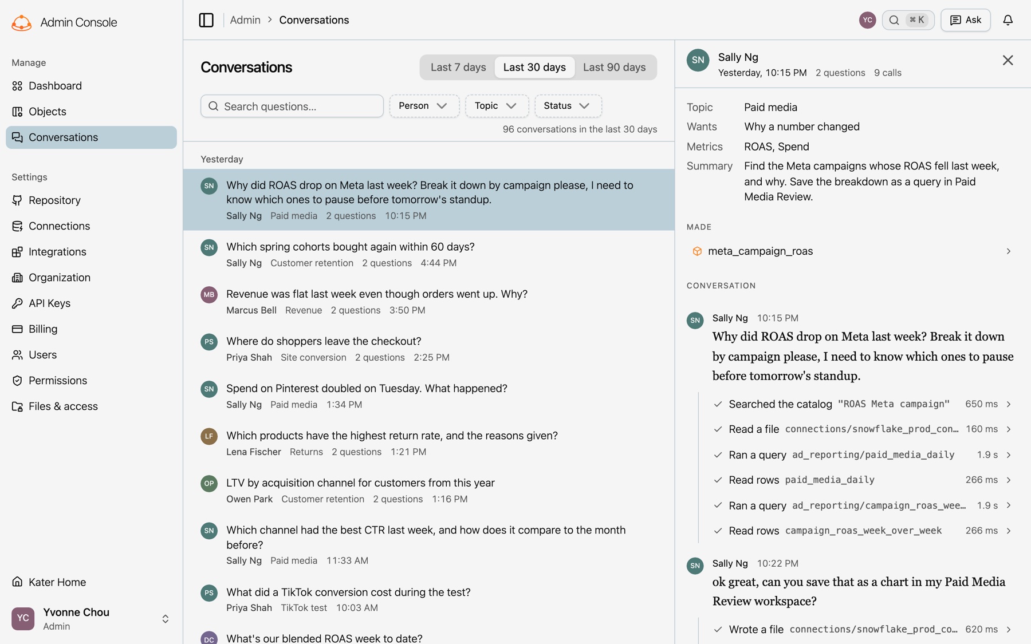Open the Dashboard grid icon
The image size is (1031, 644).
[17, 86]
